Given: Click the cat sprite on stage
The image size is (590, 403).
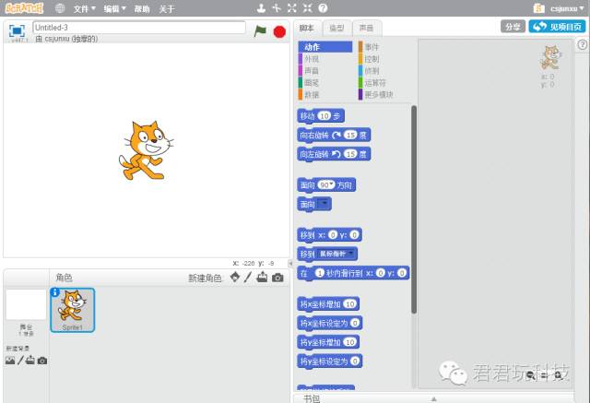Looking at the screenshot, I should [146, 150].
